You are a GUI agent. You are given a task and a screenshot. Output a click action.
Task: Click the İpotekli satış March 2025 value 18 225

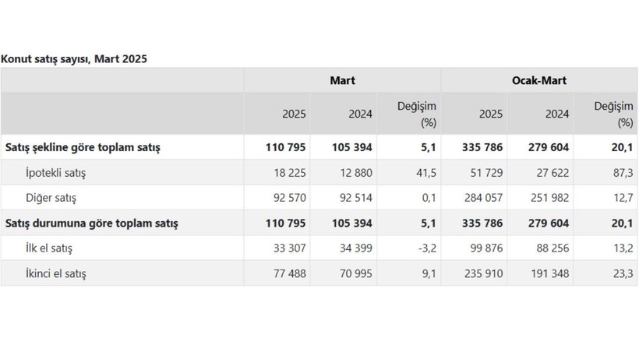290,173
